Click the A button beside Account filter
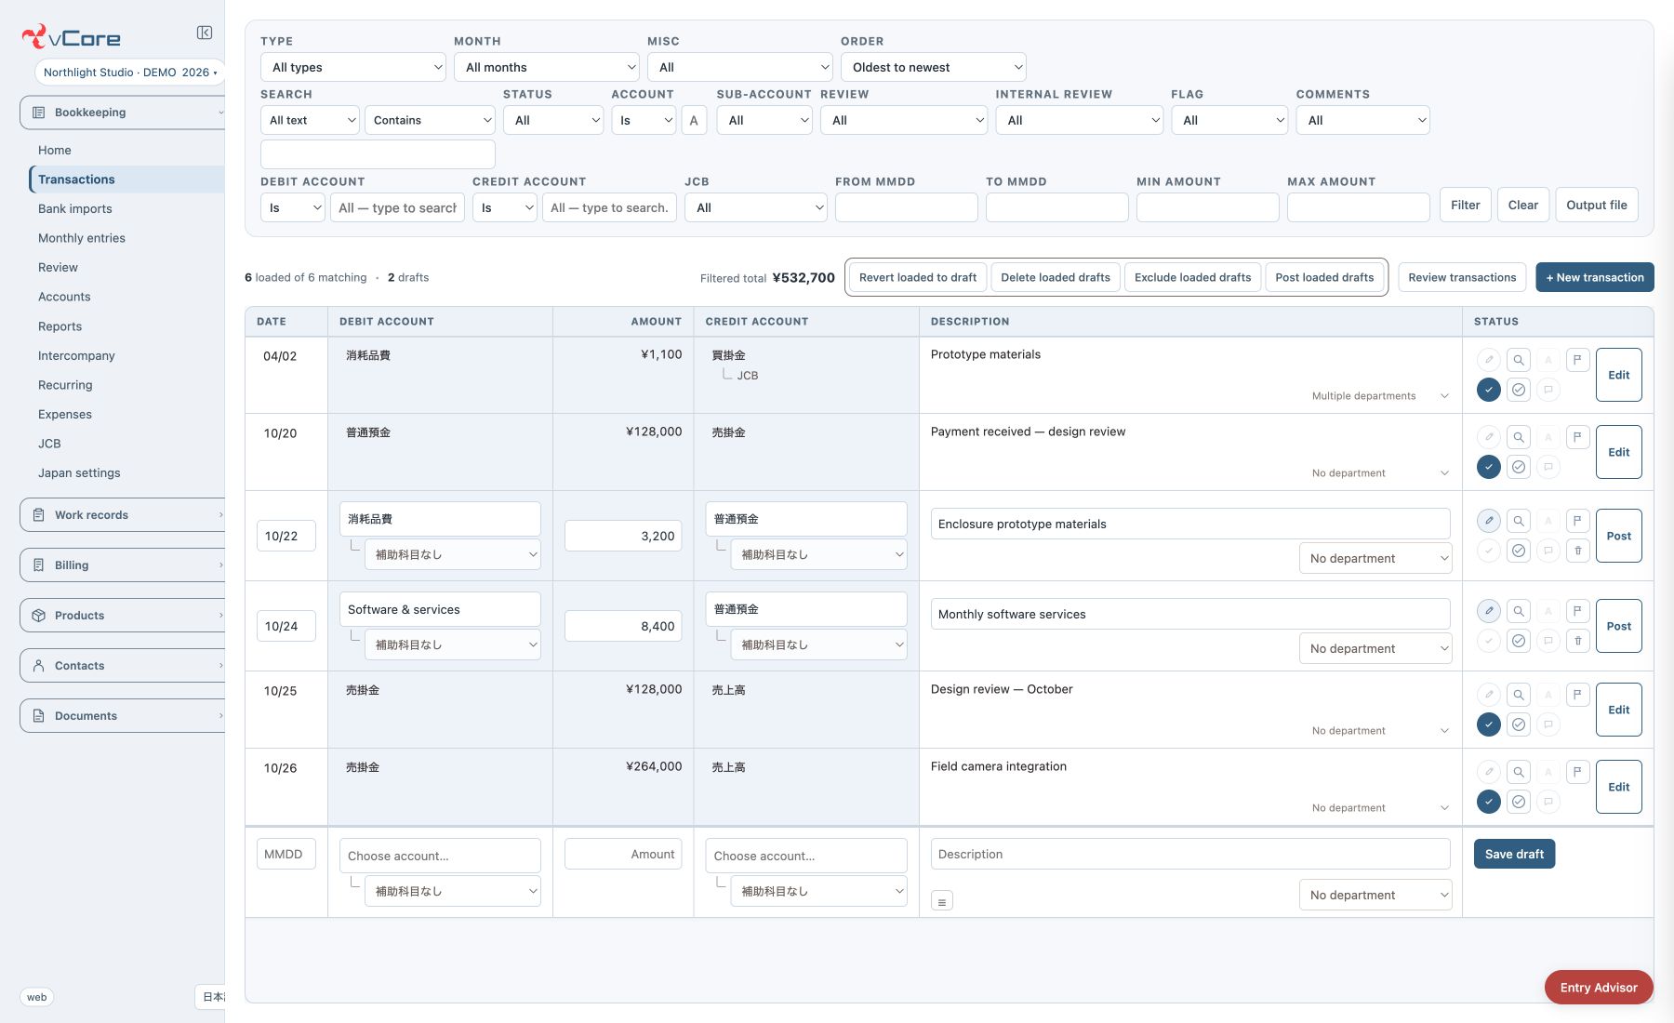The image size is (1674, 1023). pos(694,120)
